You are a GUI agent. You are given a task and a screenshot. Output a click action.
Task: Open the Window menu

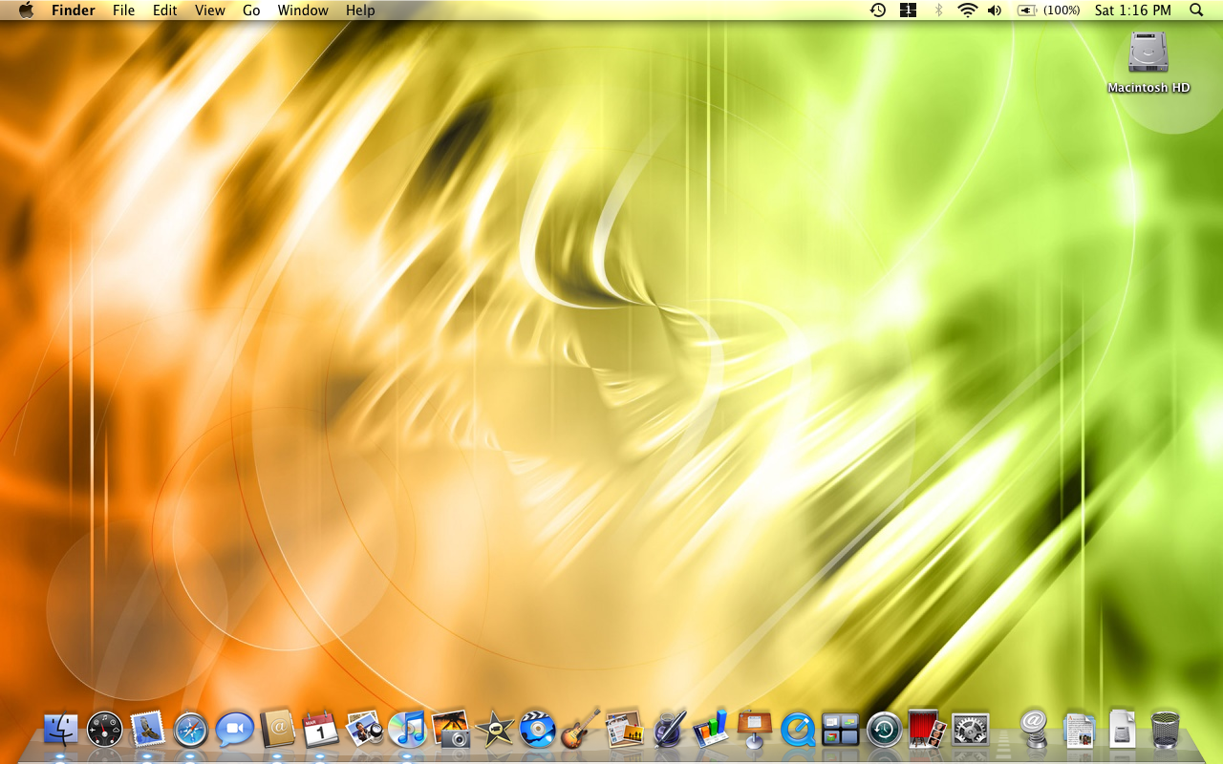[303, 11]
